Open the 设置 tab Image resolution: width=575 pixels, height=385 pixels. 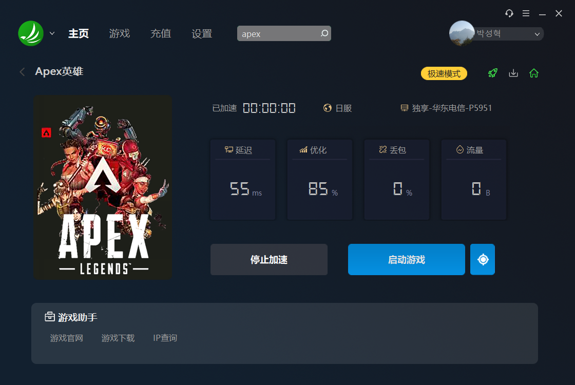coord(202,34)
